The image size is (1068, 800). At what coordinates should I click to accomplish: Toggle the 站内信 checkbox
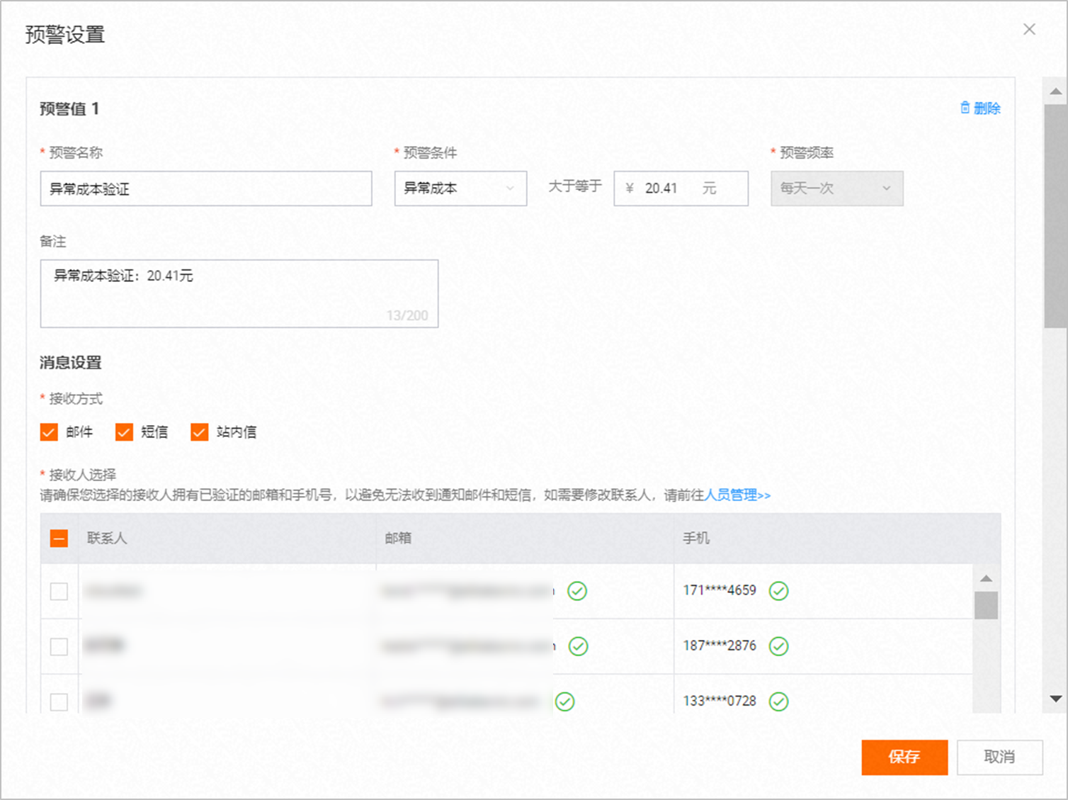tap(199, 432)
